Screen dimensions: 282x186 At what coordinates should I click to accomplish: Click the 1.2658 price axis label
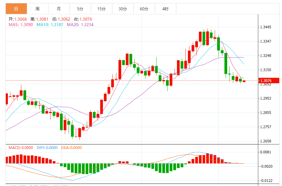266,141
